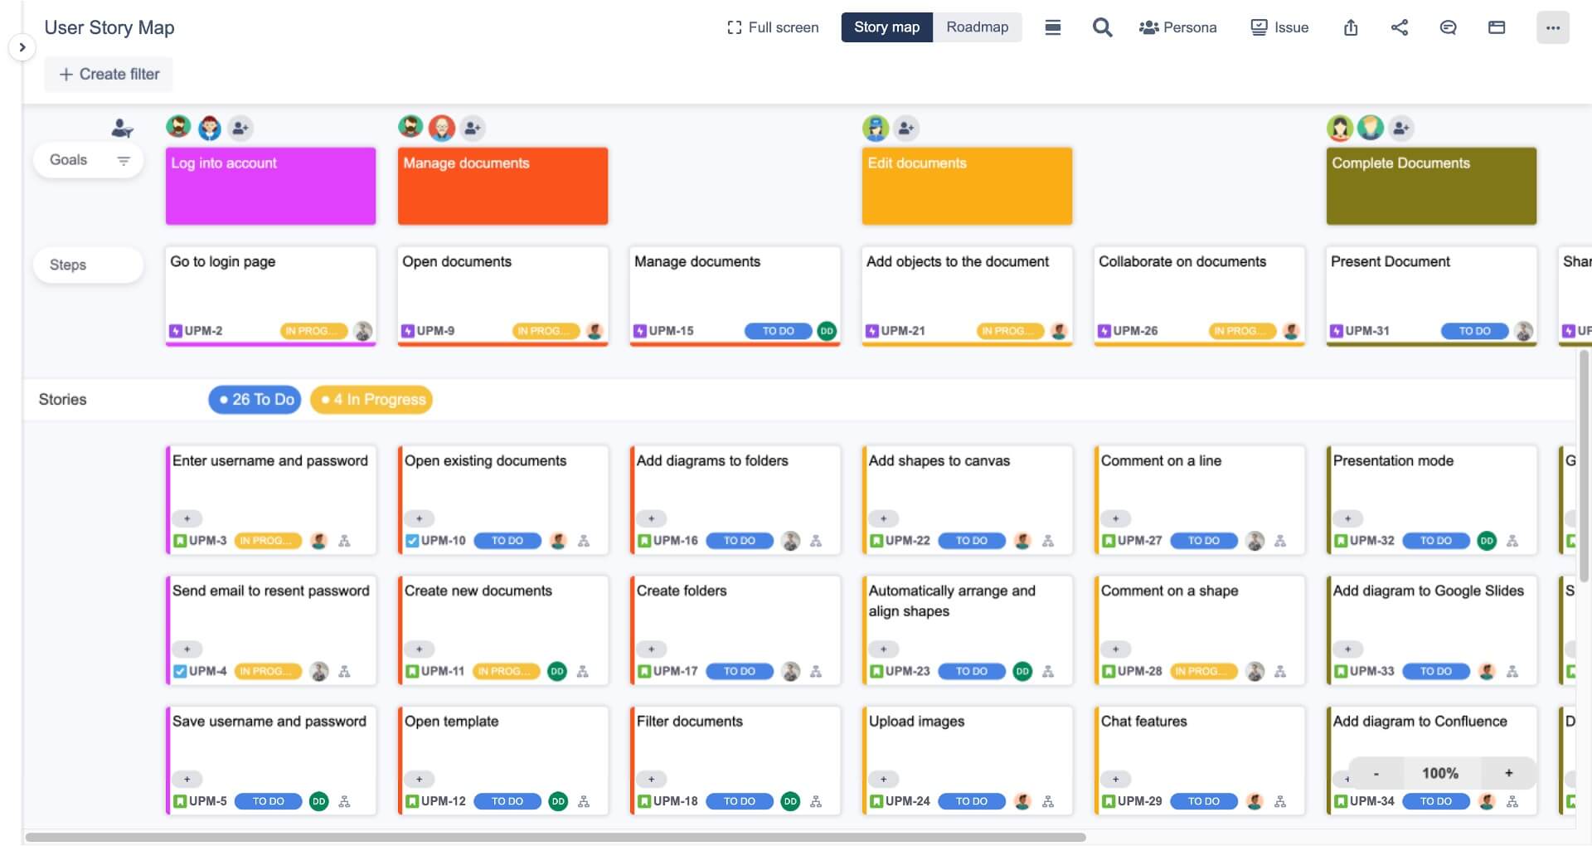Viewport: 1592px width, 846px height.
Task: Toggle the checkbox on card UPM-10
Action: click(412, 540)
